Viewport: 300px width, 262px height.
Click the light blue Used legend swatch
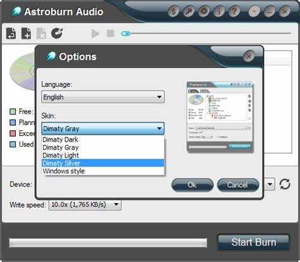tap(13, 144)
